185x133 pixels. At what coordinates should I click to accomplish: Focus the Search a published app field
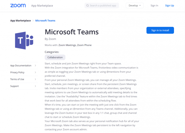click(101, 5)
